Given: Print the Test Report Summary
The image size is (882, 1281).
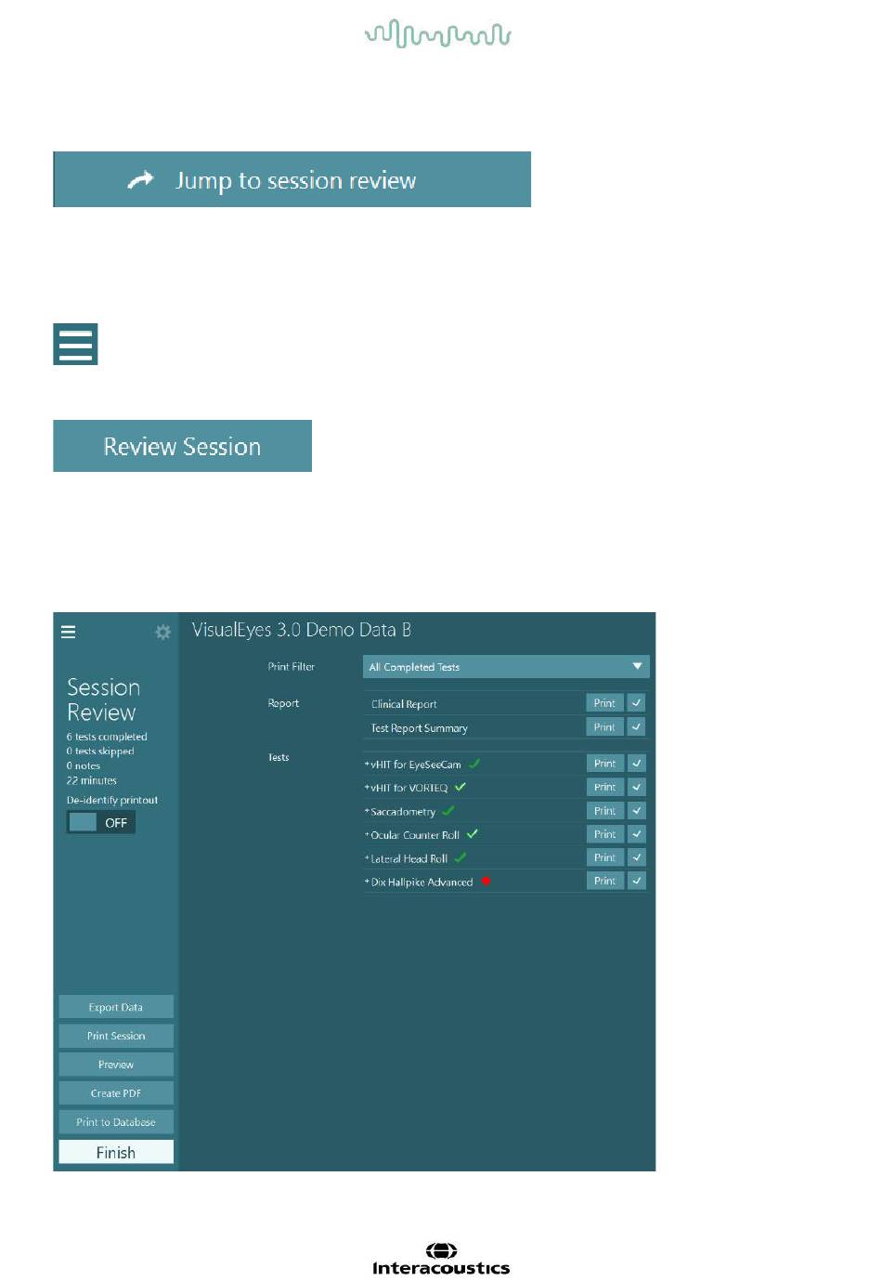Looking at the screenshot, I should pyautogui.click(x=604, y=727).
